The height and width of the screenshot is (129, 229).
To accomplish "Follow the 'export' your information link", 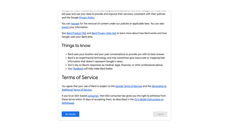I will click(x=65, y=27).
